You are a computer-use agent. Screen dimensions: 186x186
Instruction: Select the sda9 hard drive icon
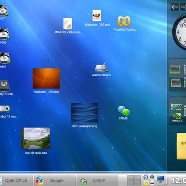5,58
